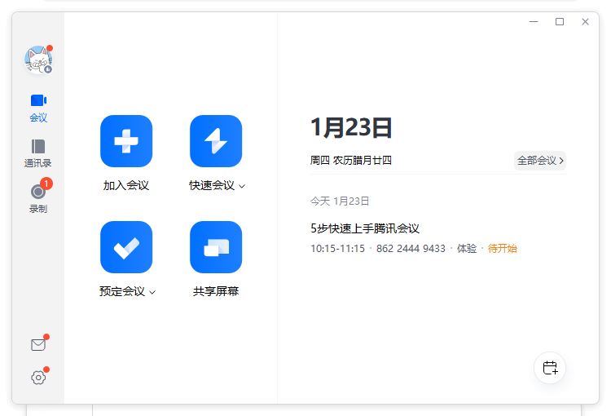
Task: Open the 5步快速上手腾讯会议 meeting
Action: (x=365, y=228)
